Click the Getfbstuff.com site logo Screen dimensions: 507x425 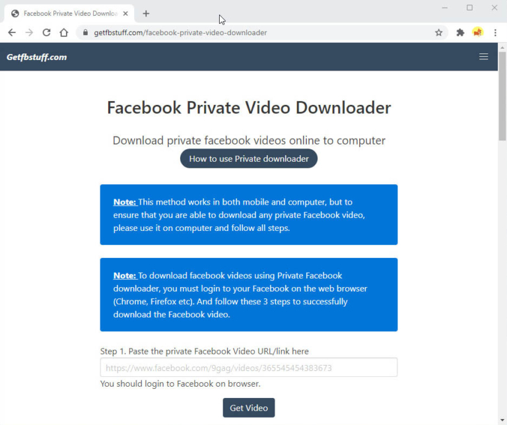(x=36, y=57)
